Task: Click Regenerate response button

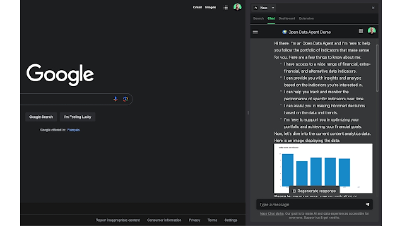Action: pyautogui.click(x=314, y=191)
